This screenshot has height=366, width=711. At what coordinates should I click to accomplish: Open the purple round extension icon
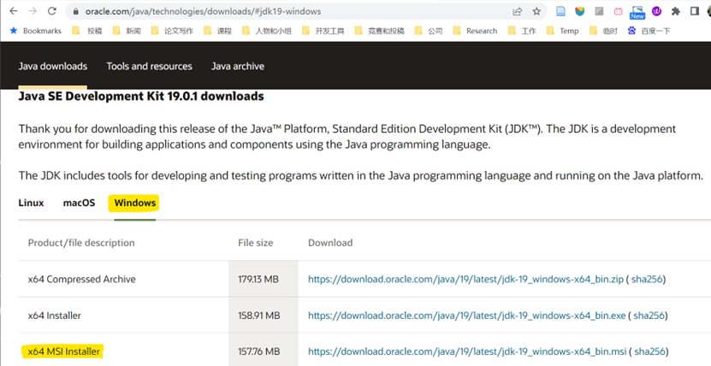(656, 11)
